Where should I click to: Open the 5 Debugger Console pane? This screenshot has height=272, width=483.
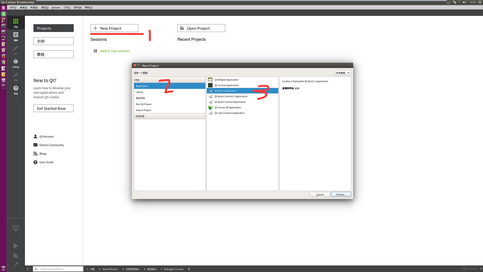(x=172, y=269)
